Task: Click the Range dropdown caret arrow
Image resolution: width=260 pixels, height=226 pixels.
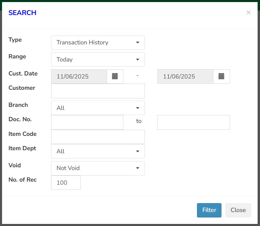Action: (x=138, y=59)
